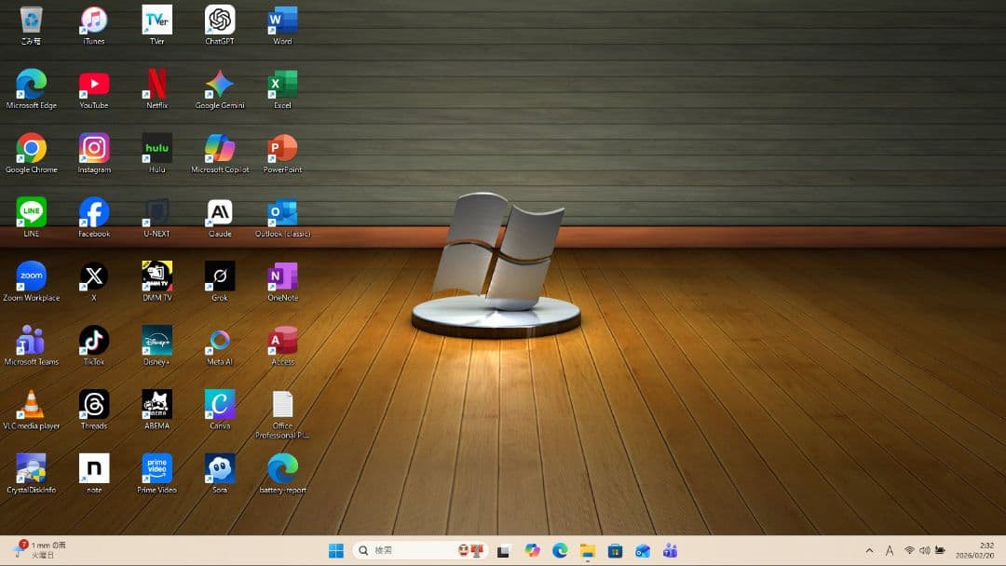The width and height of the screenshot is (1006, 566).
Task: Open Microsoft Excel
Action: [x=281, y=83]
